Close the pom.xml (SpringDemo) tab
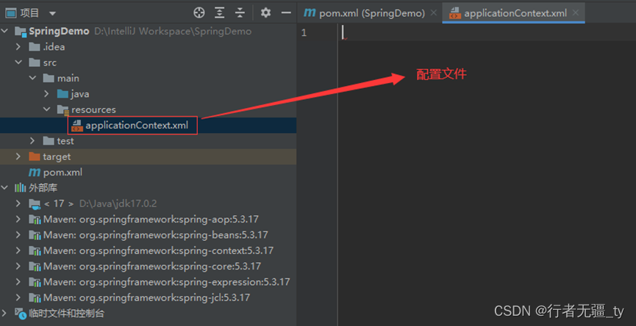Image resolution: width=636 pixels, height=326 pixels. click(x=434, y=13)
